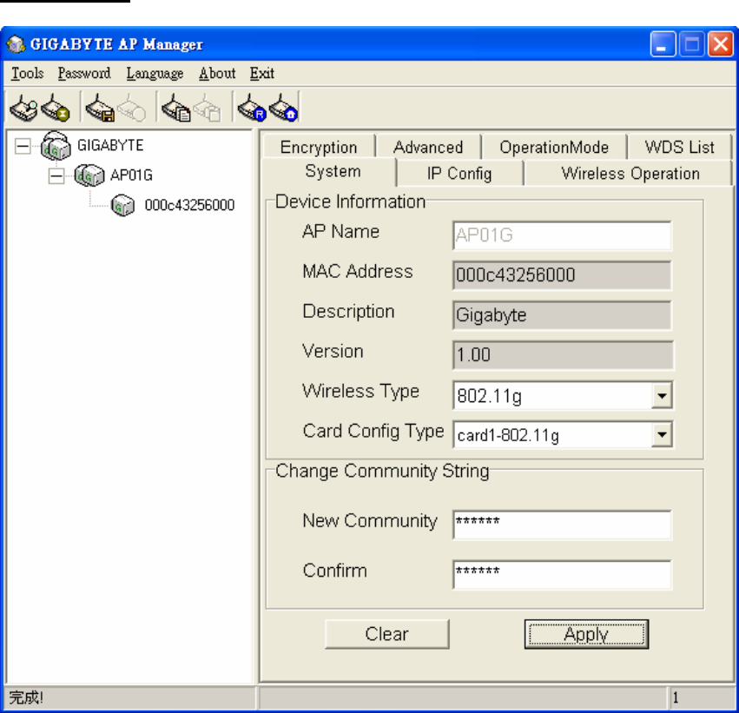Open the Card Config Type dropdown arrow
The height and width of the screenshot is (713, 739).
click(x=662, y=434)
